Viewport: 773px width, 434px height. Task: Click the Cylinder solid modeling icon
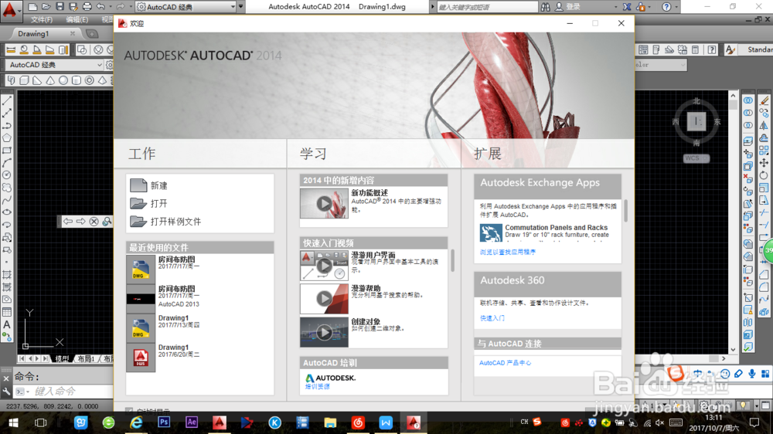pyautogui.click(x=77, y=80)
